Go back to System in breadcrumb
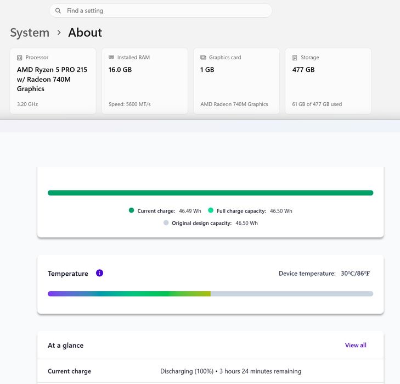Screen dimensions: 400x384 [30, 33]
